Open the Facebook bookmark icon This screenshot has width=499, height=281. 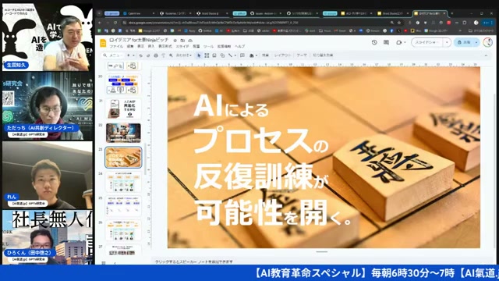[x=391, y=31]
